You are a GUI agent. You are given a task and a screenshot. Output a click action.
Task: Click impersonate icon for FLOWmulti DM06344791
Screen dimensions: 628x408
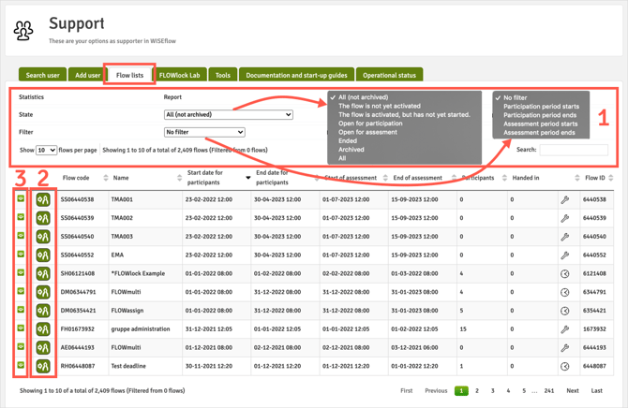click(x=43, y=292)
